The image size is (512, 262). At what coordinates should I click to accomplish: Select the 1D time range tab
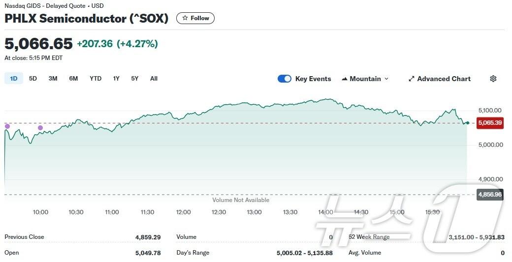tap(14, 78)
